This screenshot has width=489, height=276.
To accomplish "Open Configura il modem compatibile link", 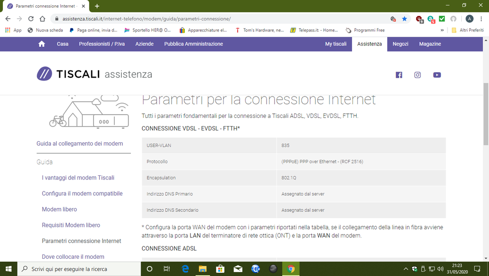I will click(82, 193).
